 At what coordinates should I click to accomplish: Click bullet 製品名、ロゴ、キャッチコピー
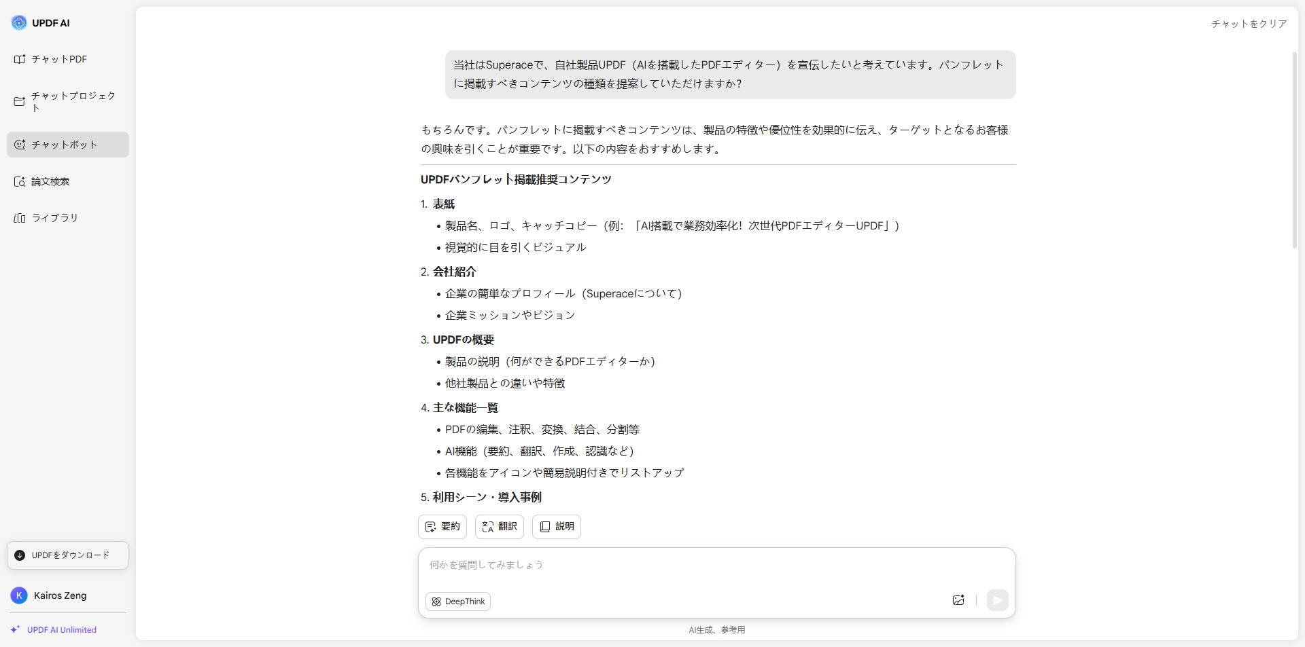(x=672, y=226)
